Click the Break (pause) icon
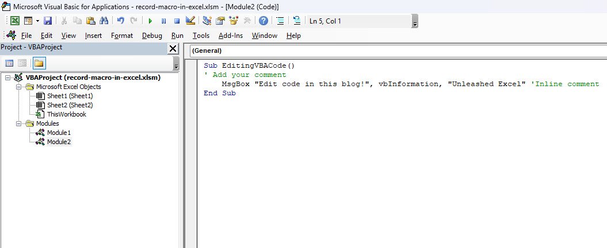This screenshot has height=248, width=607. 163,21
